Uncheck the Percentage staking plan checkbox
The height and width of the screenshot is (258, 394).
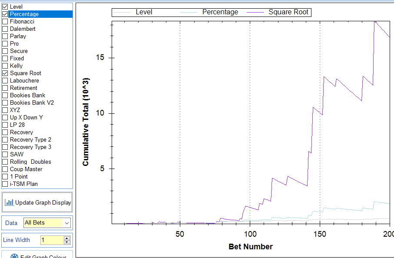pos(5,14)
